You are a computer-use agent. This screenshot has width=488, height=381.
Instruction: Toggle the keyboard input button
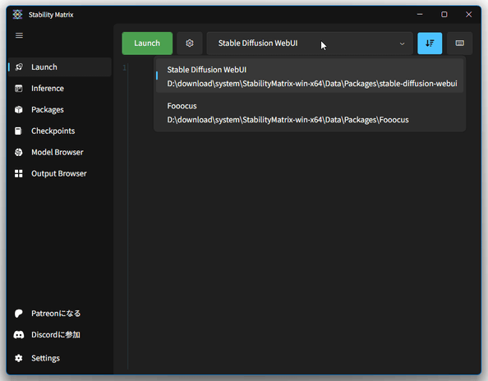coord(460,44)
